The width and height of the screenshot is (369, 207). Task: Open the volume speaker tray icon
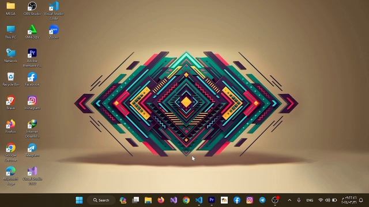pos(327,200)
